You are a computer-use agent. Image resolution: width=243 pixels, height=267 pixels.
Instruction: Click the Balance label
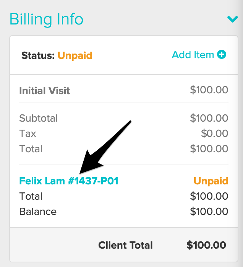pyautogui.click(x=38, y=212)
